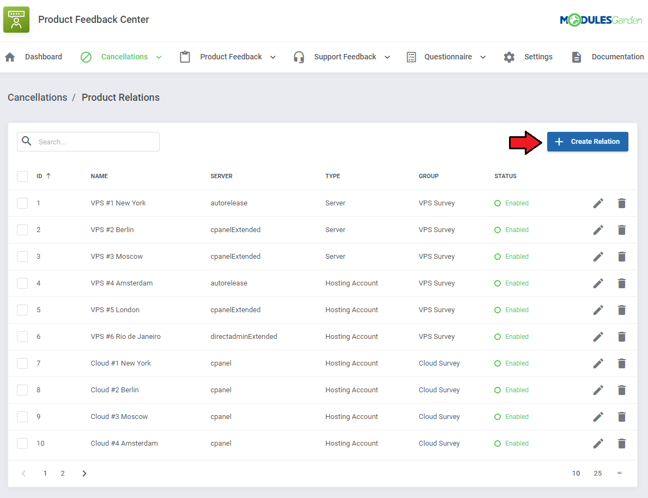
Task: Expand the Support Feedback menu chevron
Action: point(387,57)
